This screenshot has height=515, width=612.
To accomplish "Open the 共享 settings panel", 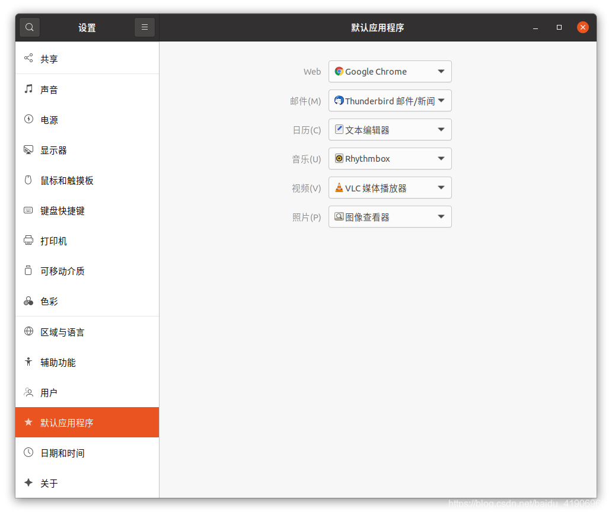I will coord(87,59).
